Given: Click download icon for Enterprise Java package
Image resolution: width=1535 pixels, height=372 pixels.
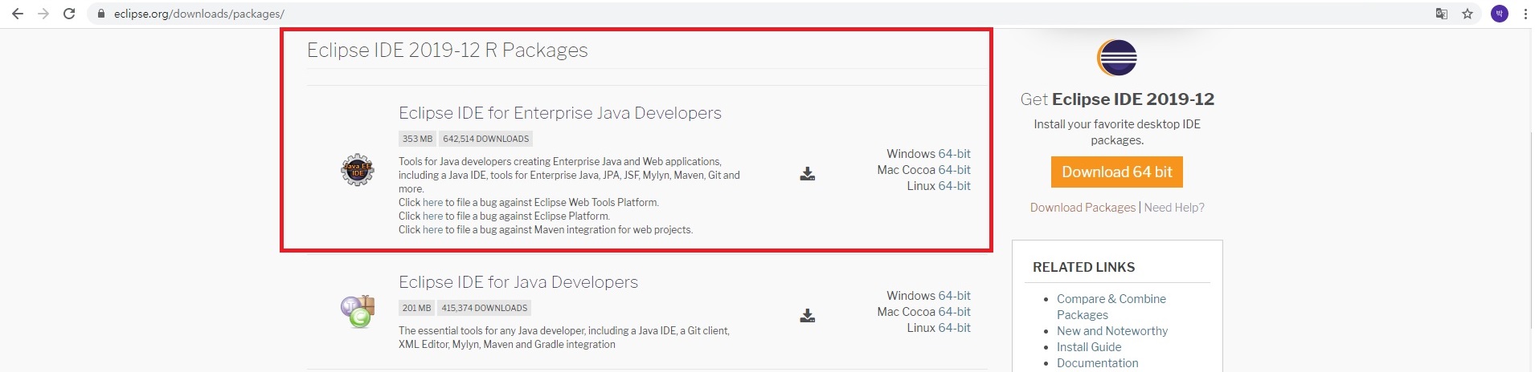Looking at the screenshot, I should (x=808, y=174).
